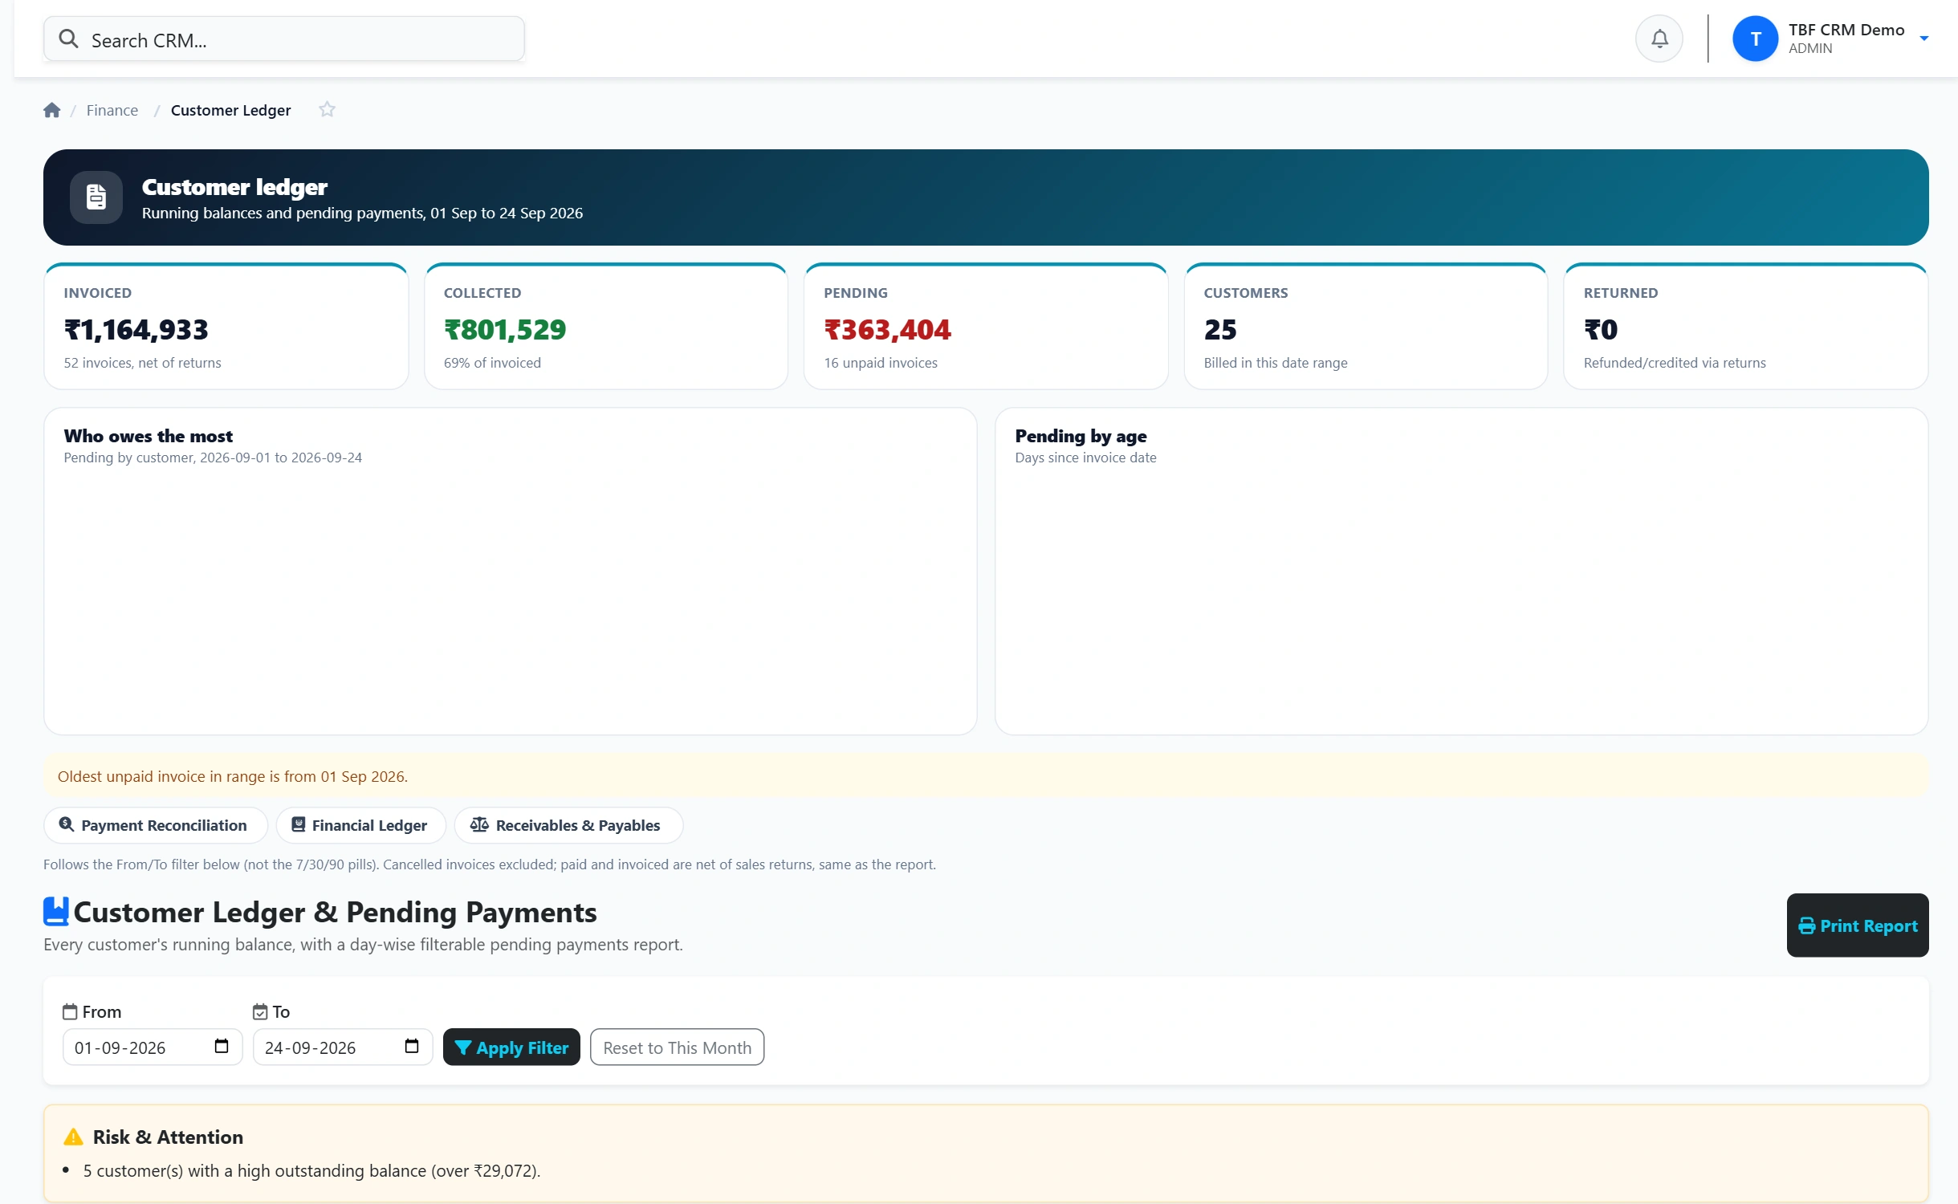
Task: Click the high outstanding balance warning line
Action: coord(311,1170)
